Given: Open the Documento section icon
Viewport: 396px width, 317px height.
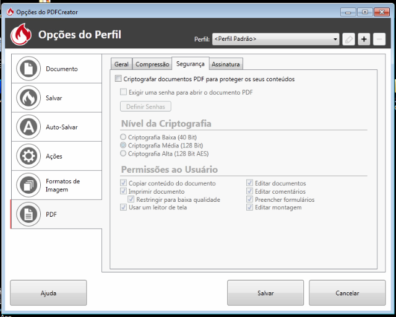Looking at the screenshot, I should coord(28,69).
